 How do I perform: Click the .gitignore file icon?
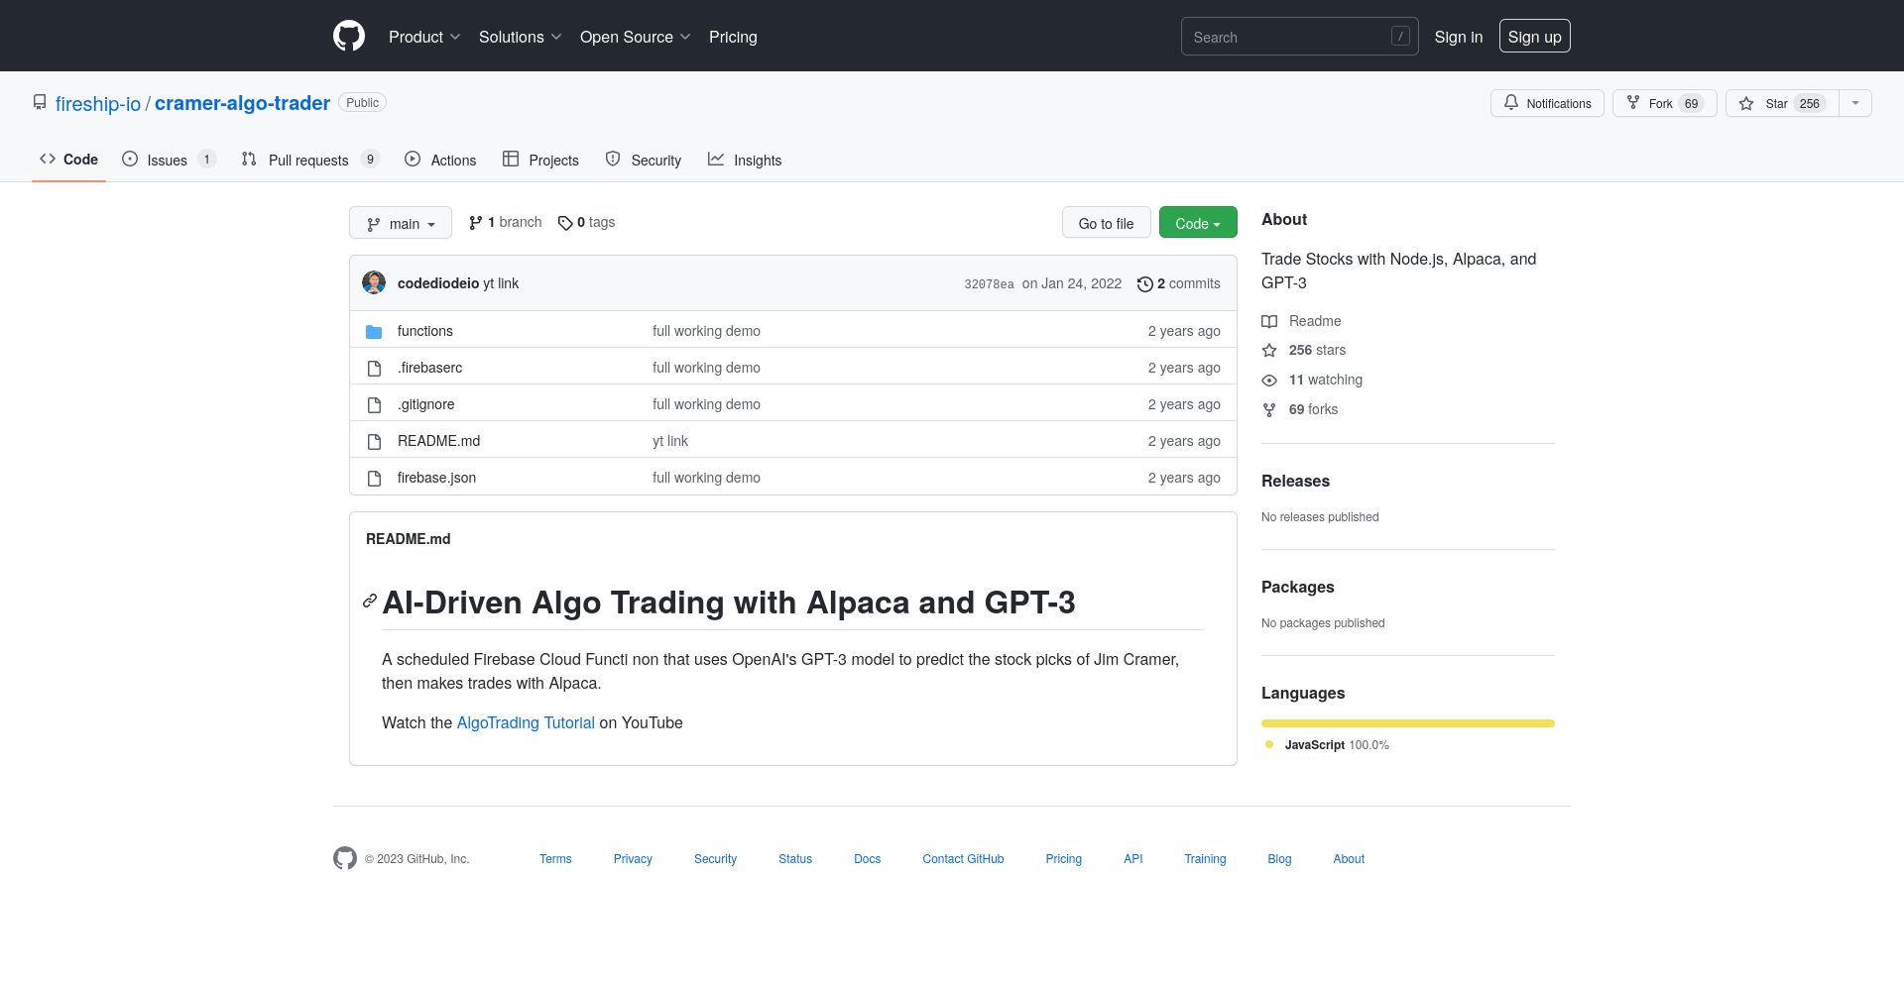(x=374, y=405)
